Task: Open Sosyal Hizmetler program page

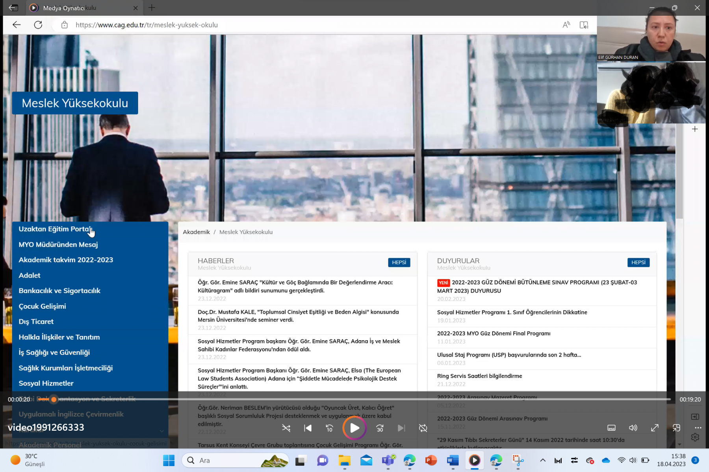Action: pos(46,383)
